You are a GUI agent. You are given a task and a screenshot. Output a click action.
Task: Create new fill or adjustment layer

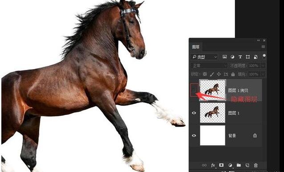click(230, 165)
